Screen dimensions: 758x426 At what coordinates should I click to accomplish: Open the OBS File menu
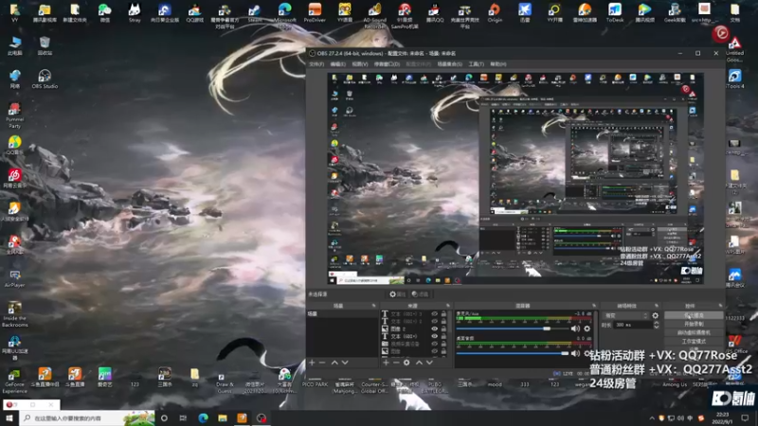(x=316, y=64)
